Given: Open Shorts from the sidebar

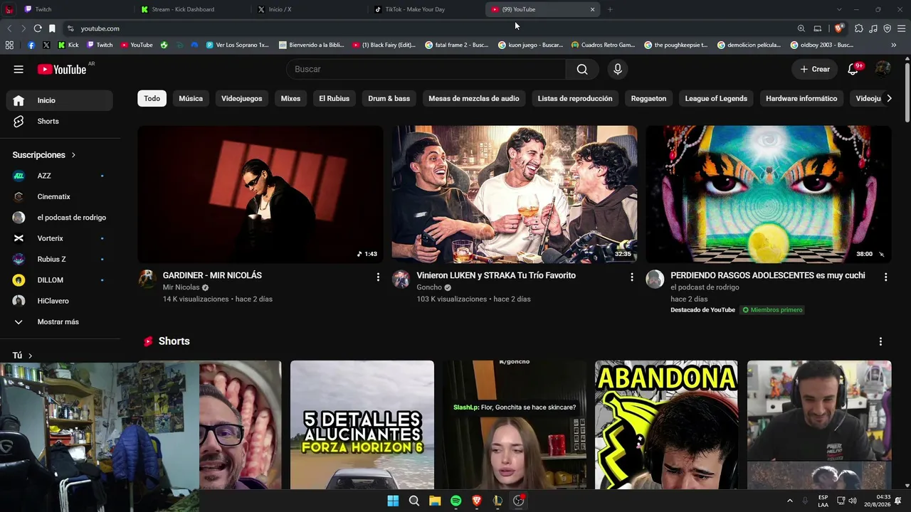Looking at the screenshot, I should tap(59, 121).
